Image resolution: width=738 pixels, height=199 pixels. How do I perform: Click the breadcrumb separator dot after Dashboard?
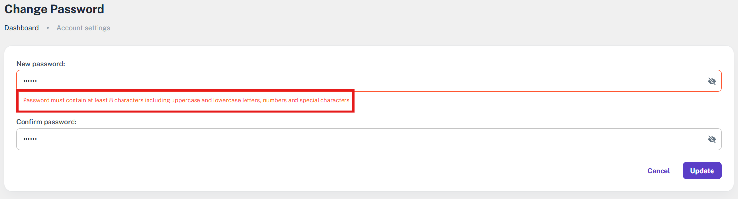48,28
